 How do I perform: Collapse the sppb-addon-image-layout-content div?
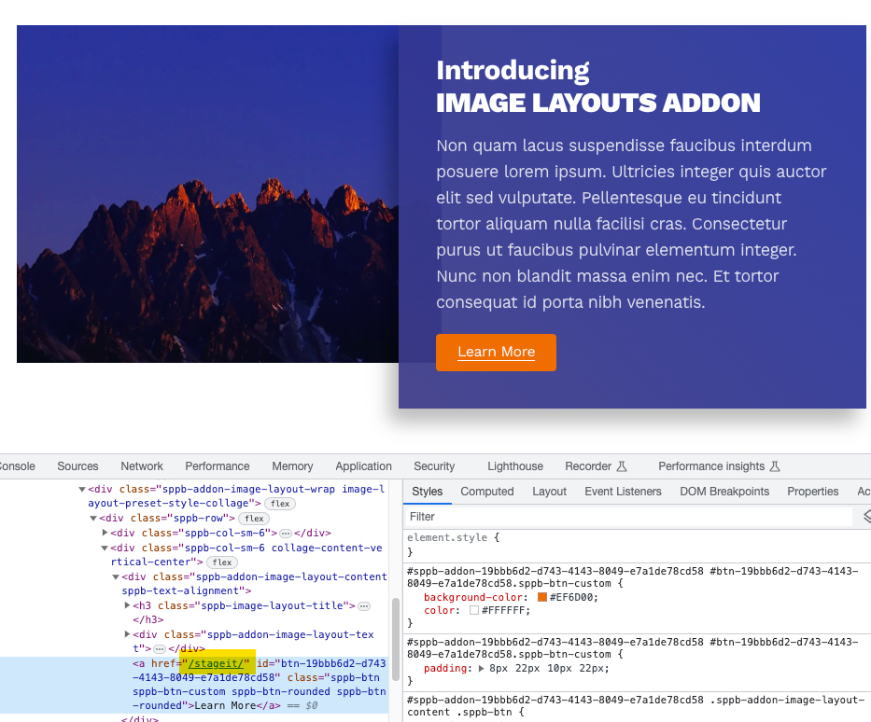[x=116, y=577]
